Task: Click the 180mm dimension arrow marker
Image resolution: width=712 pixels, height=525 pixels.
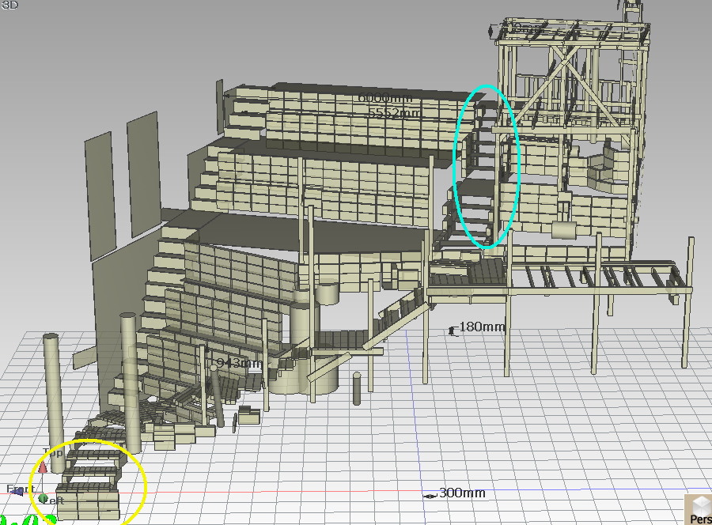Action: 453,330
